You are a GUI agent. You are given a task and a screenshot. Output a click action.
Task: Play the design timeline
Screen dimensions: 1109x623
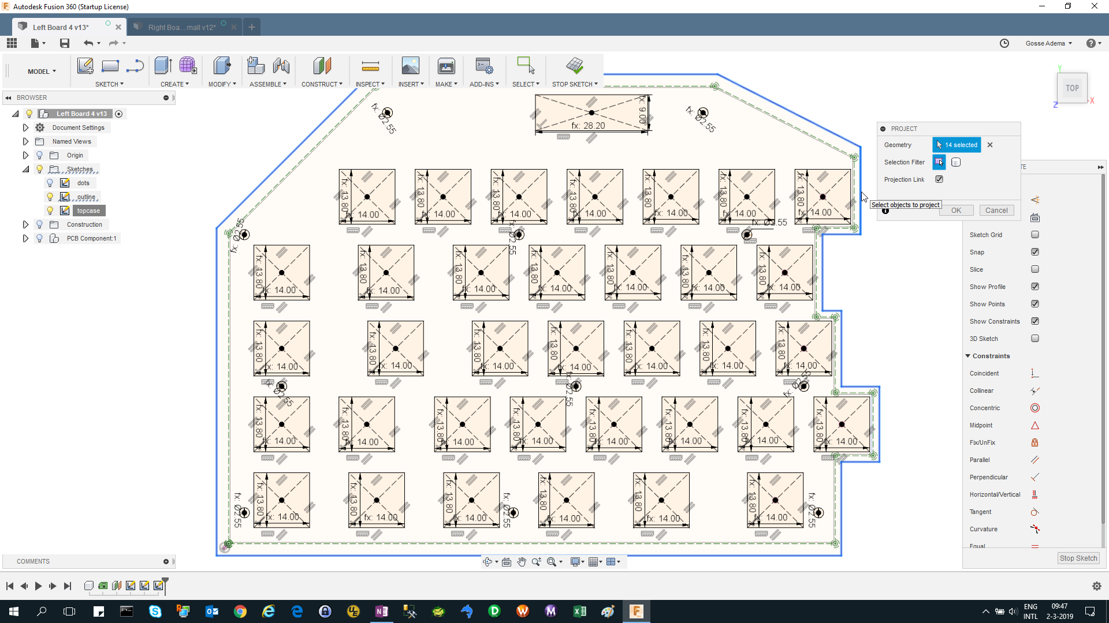pos(38,586)
